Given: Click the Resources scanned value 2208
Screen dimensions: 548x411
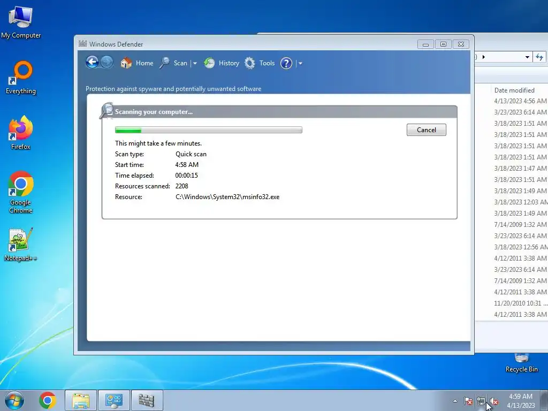Looking at the screenshot, I should [x=182, y=186].
